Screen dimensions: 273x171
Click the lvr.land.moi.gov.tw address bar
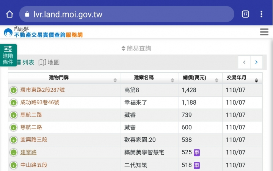coord(127,14)
